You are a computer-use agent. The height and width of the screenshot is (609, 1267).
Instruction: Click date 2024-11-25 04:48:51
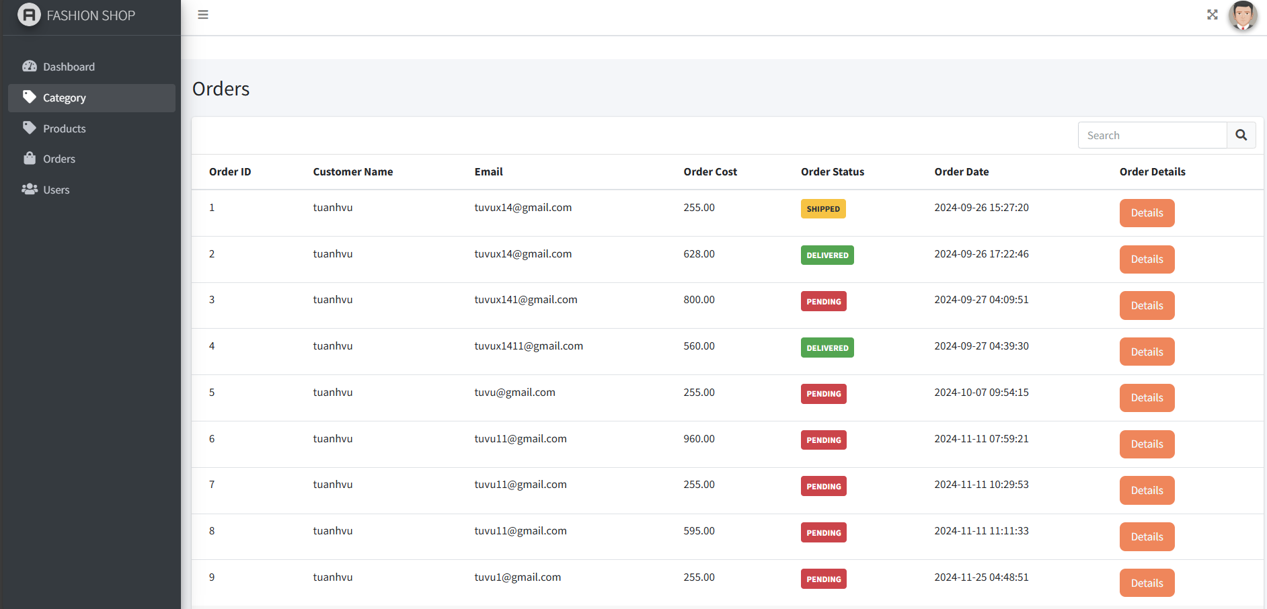(x=982, y=577)
